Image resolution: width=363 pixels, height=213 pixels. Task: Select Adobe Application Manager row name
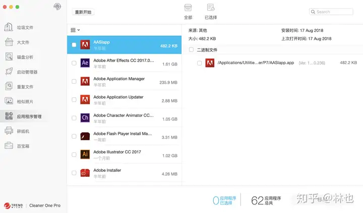point(119,79)
